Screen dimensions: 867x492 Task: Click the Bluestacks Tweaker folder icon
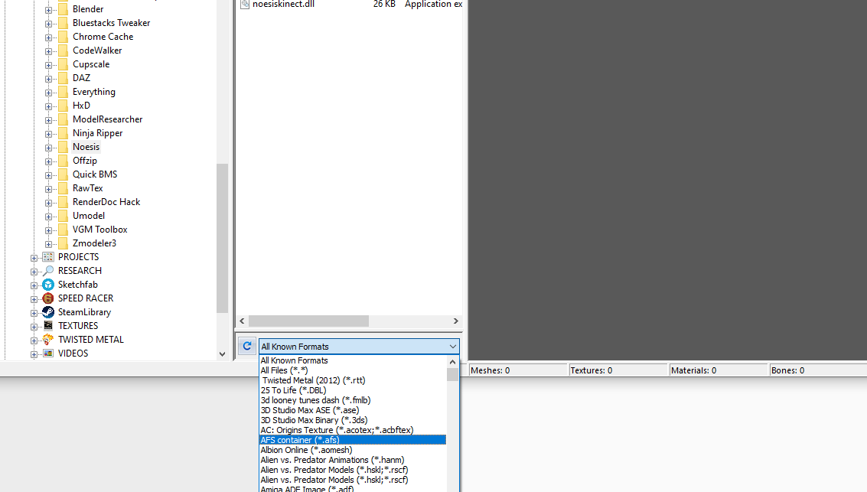click(x=63, y=23)
